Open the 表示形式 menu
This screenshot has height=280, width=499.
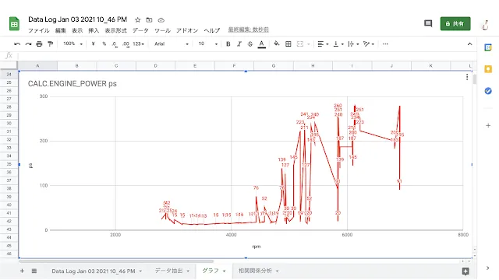pos(116,30)
